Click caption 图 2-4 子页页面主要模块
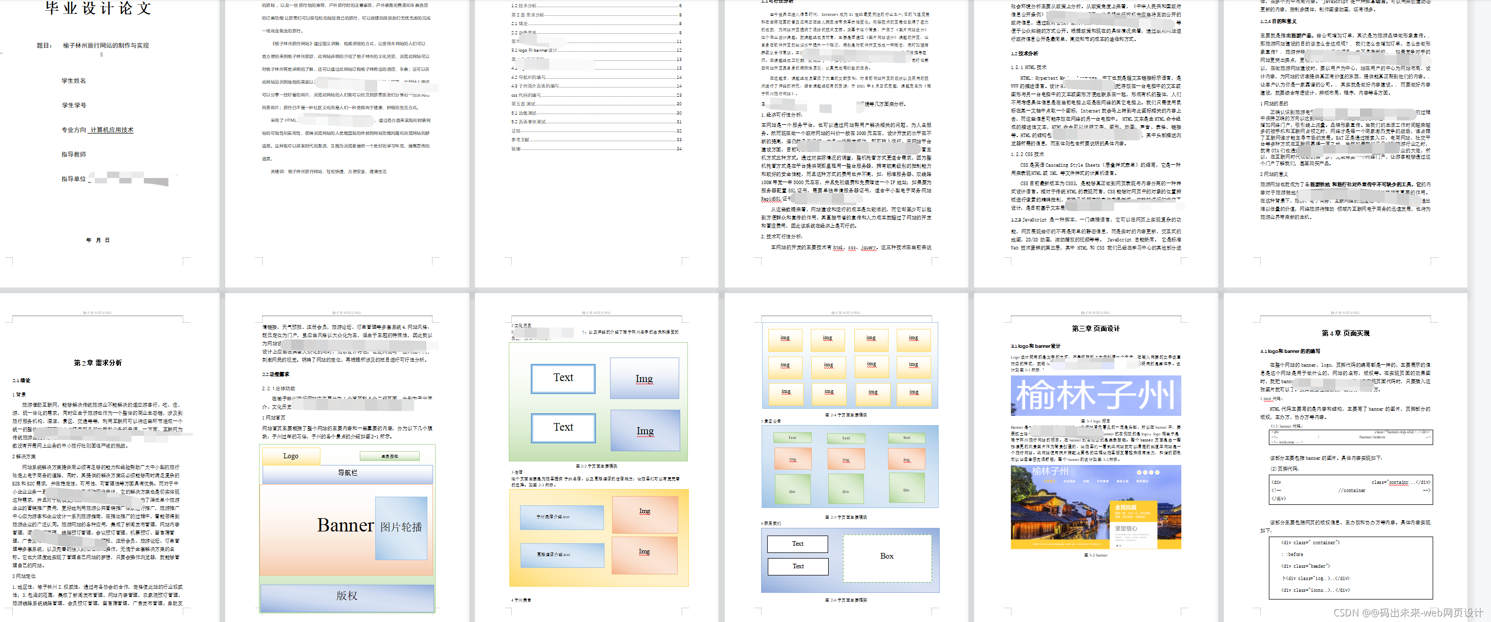Image resolution: width=1491 pixels, height=622 pixels. [846, 415]
